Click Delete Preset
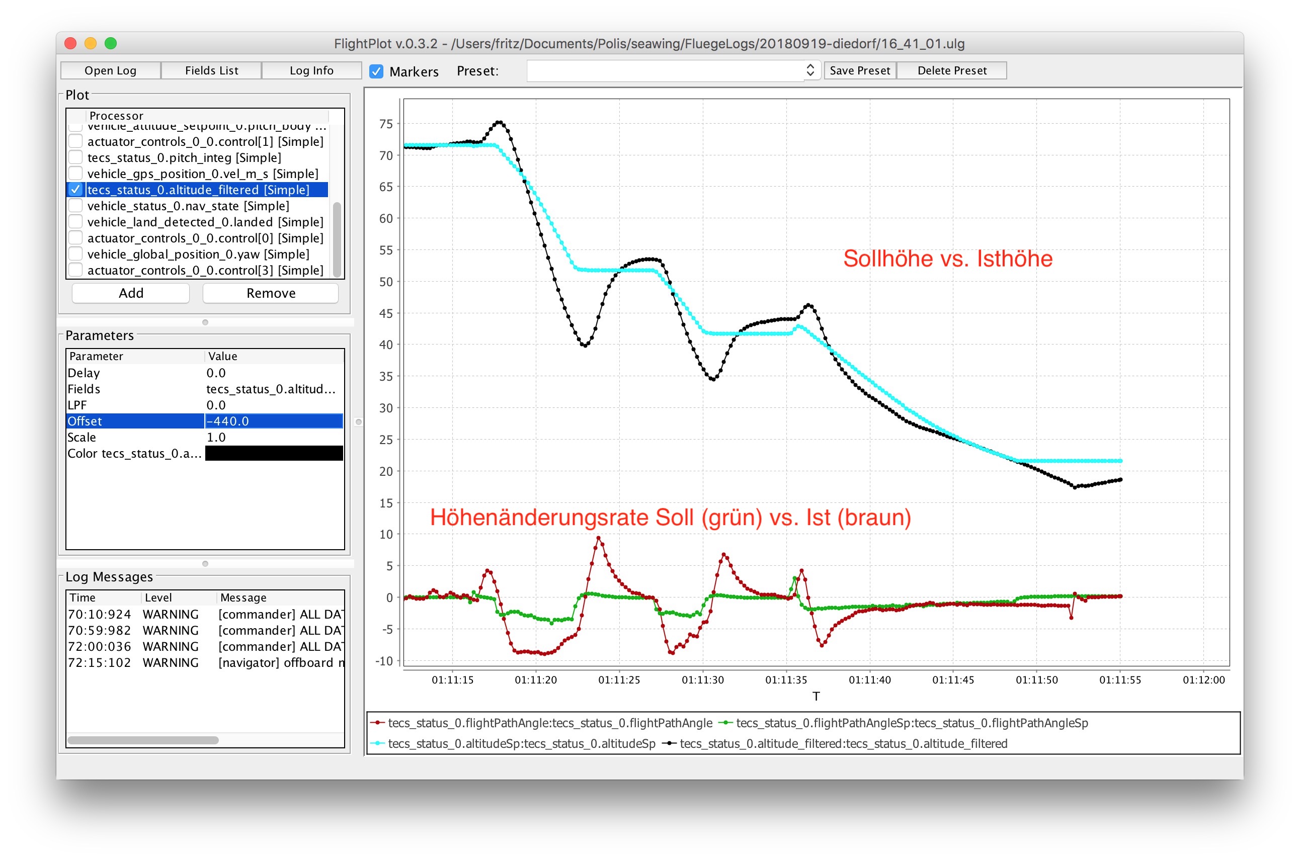1300x860 pixels. click(952, 70)
